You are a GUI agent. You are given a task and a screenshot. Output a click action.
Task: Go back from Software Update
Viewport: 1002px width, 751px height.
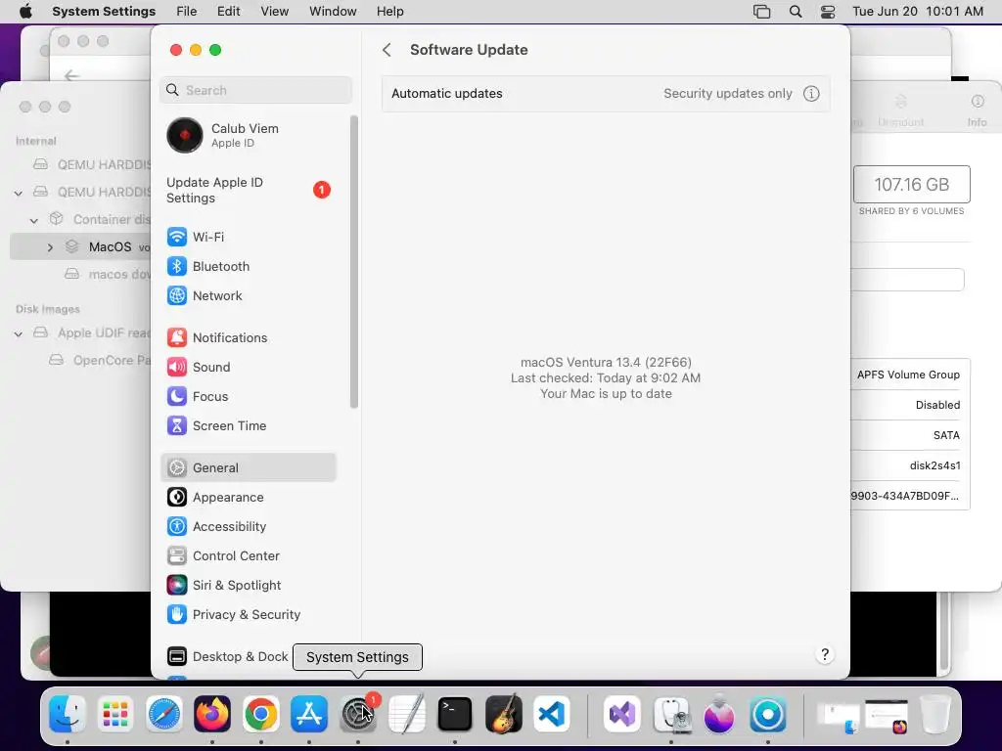tap(387, 50)
